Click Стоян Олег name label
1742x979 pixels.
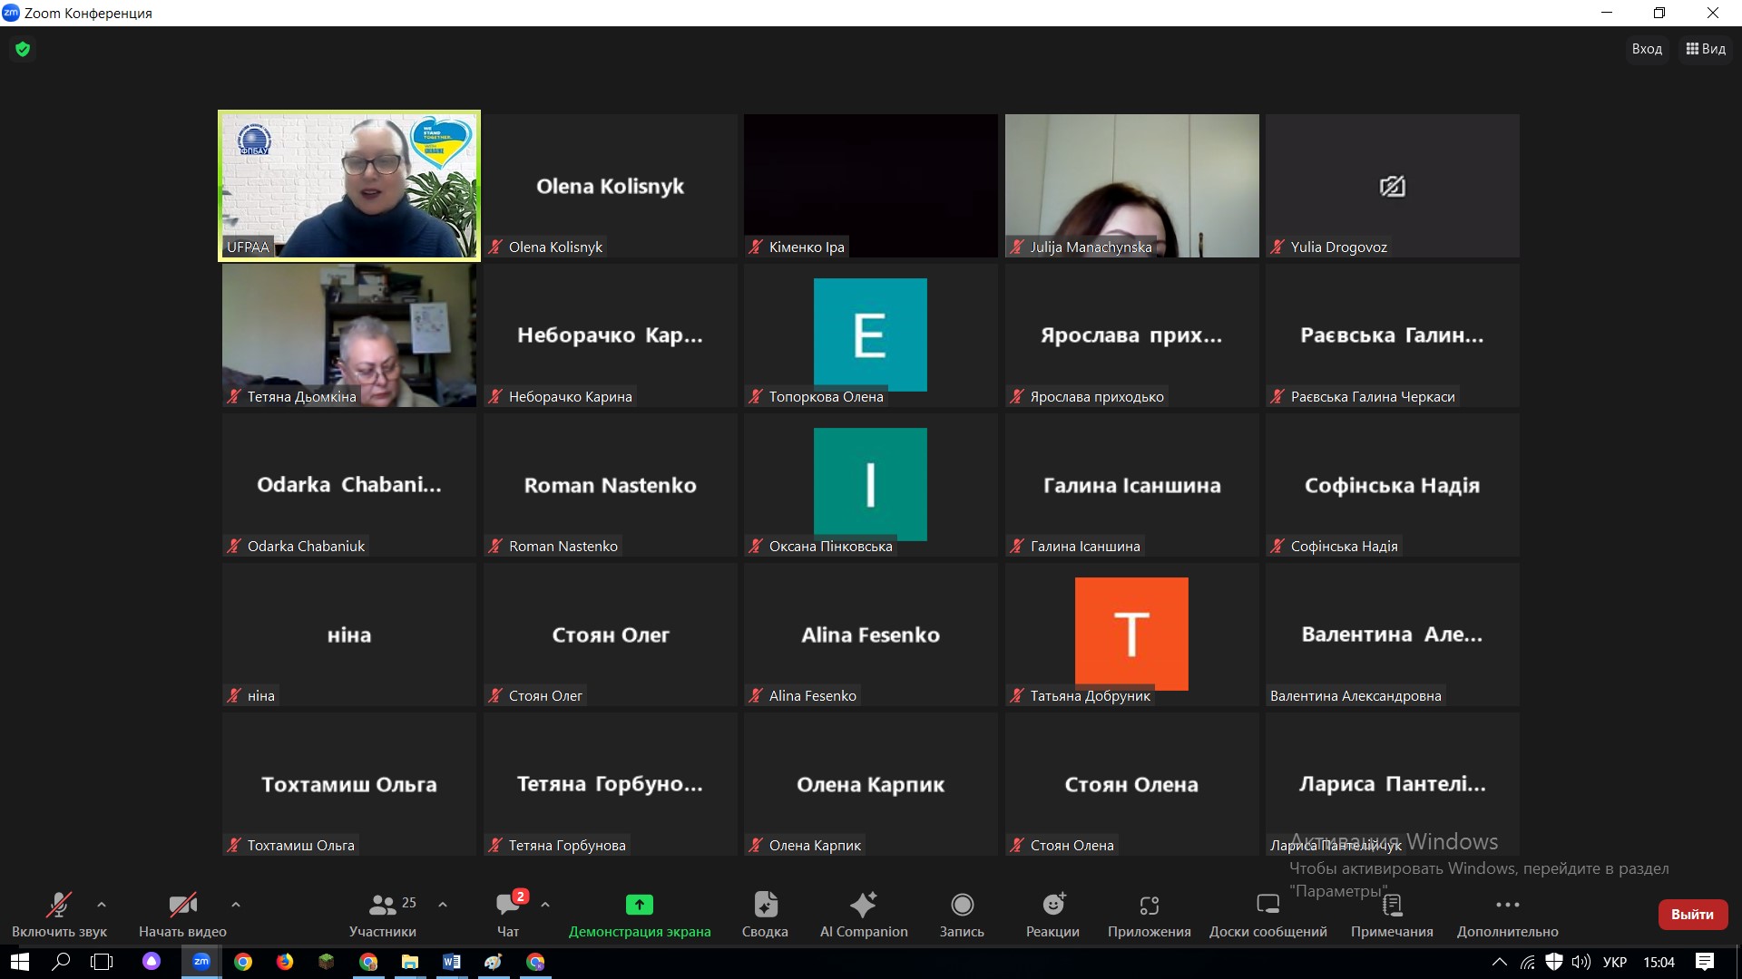click(545, 695)
